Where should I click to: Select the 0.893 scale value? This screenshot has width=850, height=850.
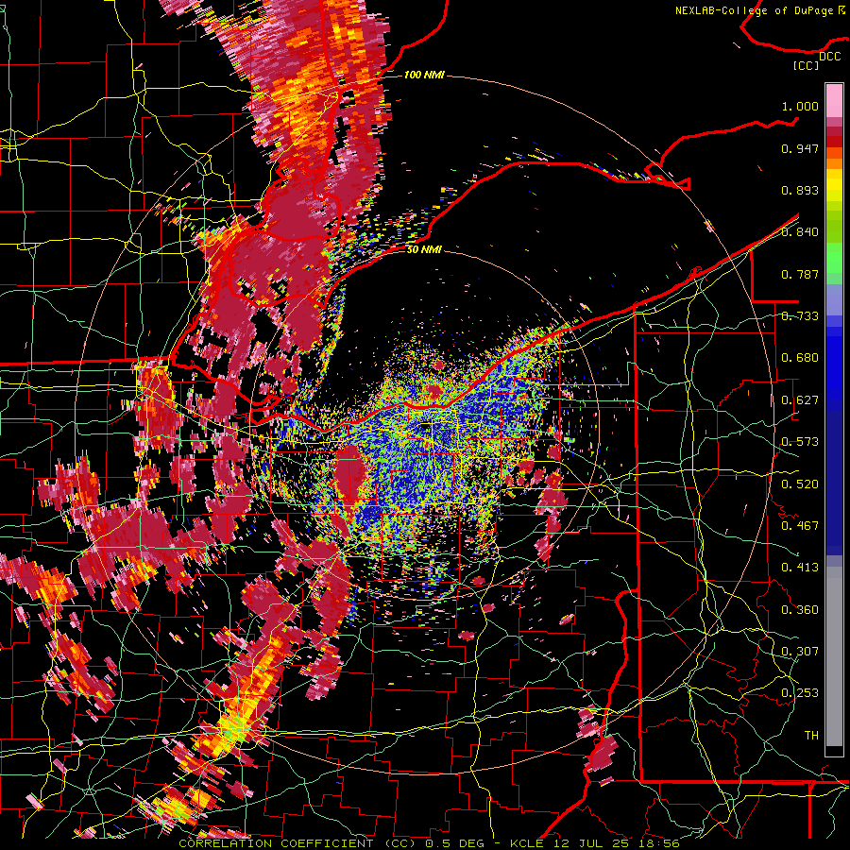click(800, 190)
